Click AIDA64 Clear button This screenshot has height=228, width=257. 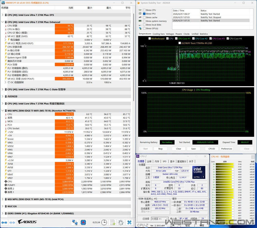coord(179,149)
